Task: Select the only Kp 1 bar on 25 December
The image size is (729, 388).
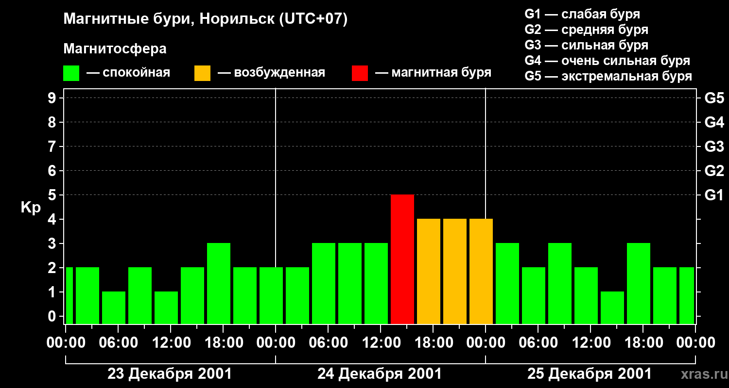Action: (612, 307)
